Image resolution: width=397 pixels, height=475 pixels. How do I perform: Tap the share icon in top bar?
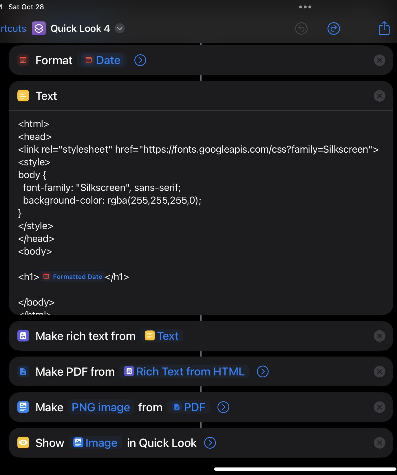[x=384, y=28]
